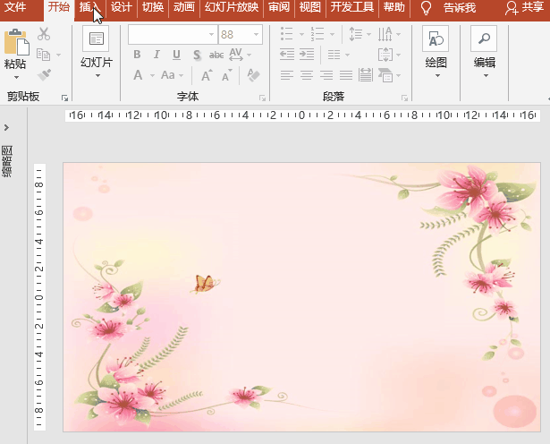Toggle Italic formatting
Viewport: 550px width, 444px height.
(x=157, y=55)
